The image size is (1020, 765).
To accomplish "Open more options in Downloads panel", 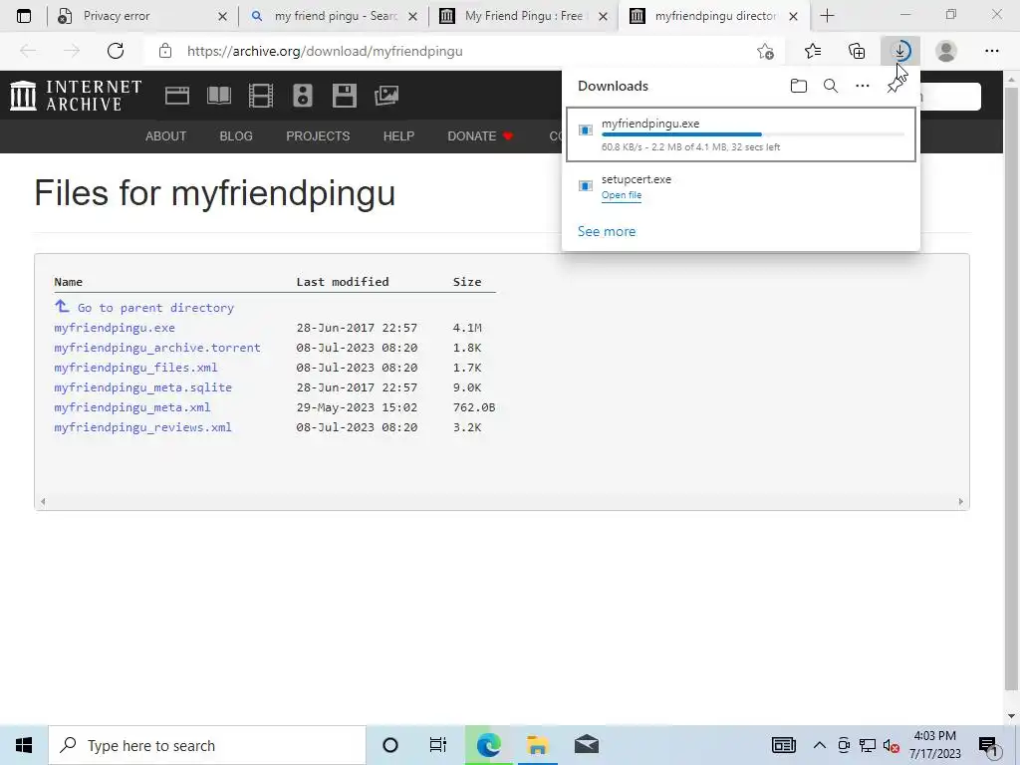I will pos(863,86).
